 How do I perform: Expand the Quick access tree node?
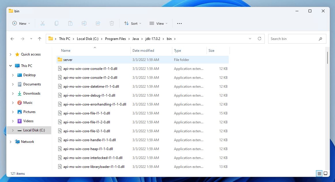tap(10, 54)
